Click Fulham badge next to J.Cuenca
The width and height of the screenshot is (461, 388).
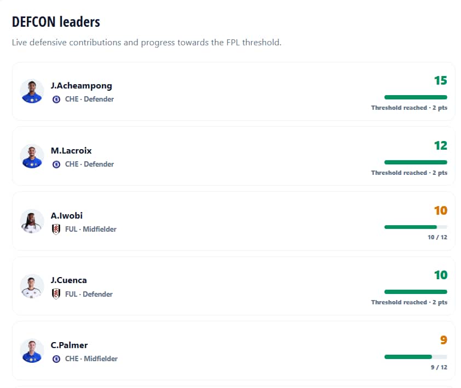click(56, 294)
